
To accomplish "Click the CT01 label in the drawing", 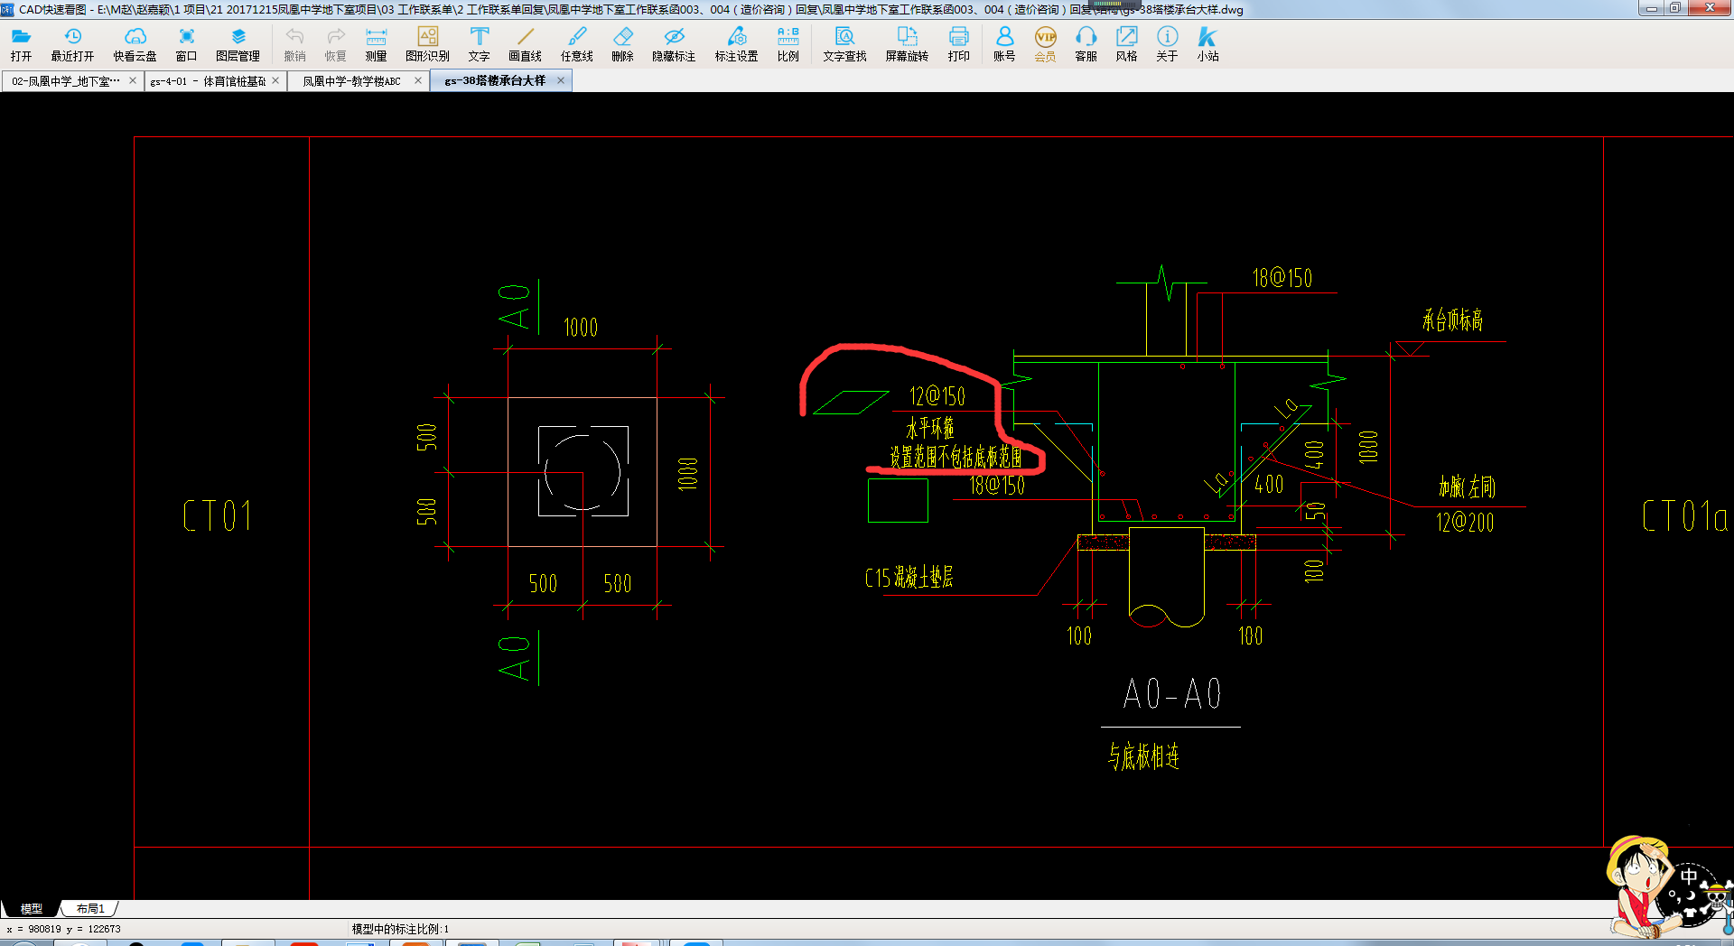I will coord(217,516).
